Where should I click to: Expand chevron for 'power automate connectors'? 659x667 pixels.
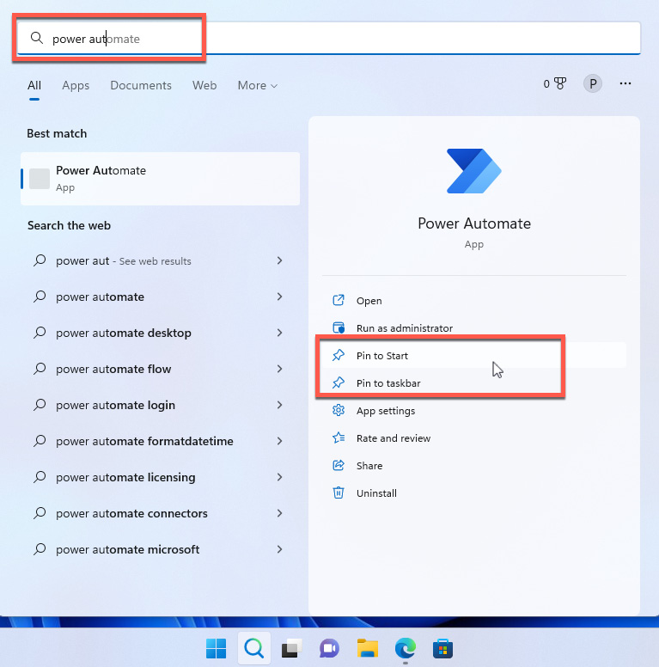279,513
